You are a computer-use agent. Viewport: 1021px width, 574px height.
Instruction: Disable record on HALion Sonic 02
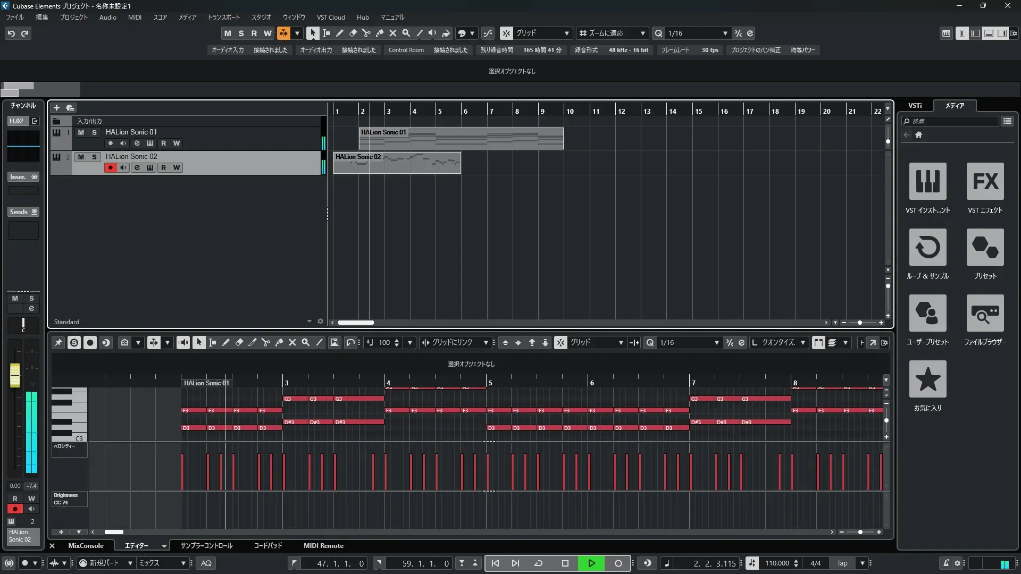tap(110, 168)
